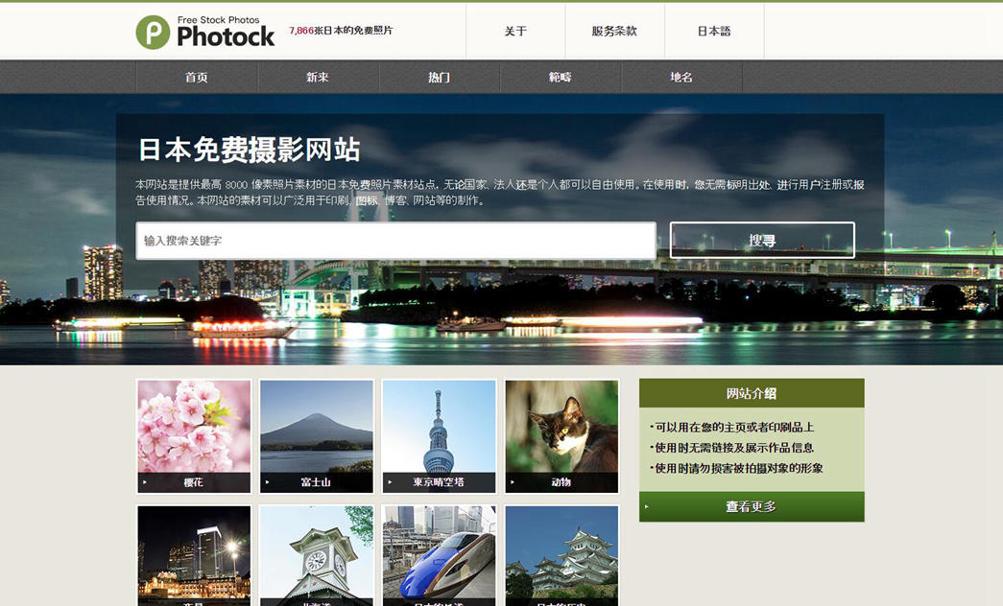This screenshot has width=1003, height=606.
Task: Click the 动物 caption label
Action: [561, 482]
